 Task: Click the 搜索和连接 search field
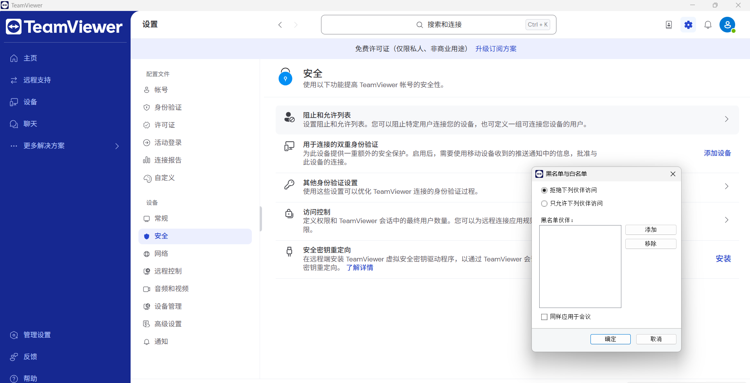(x=438, y=25)
